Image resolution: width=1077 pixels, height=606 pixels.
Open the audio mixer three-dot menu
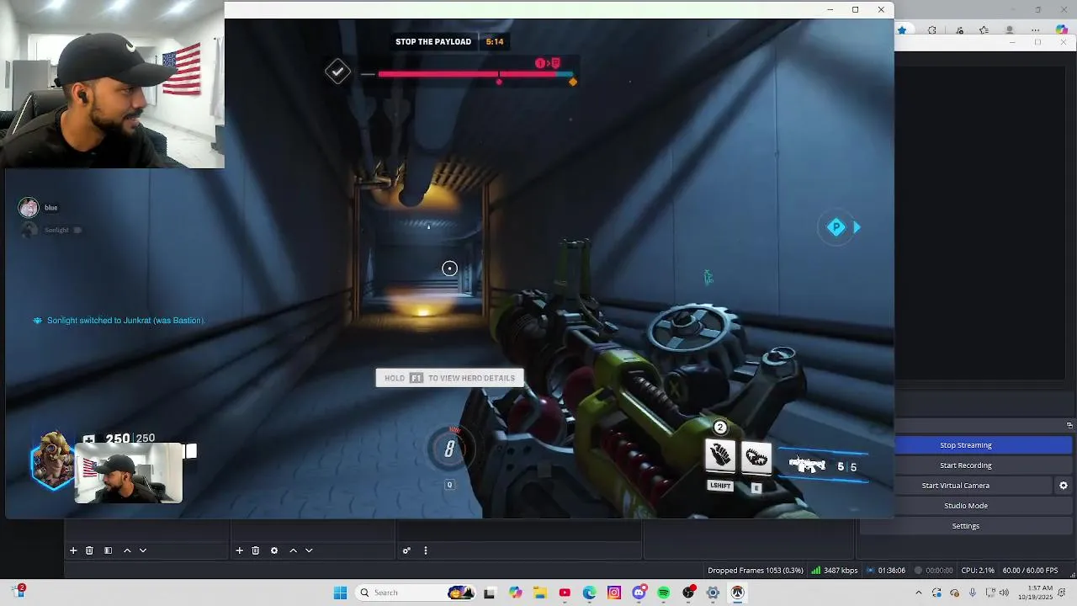click(x=426, y=550)
